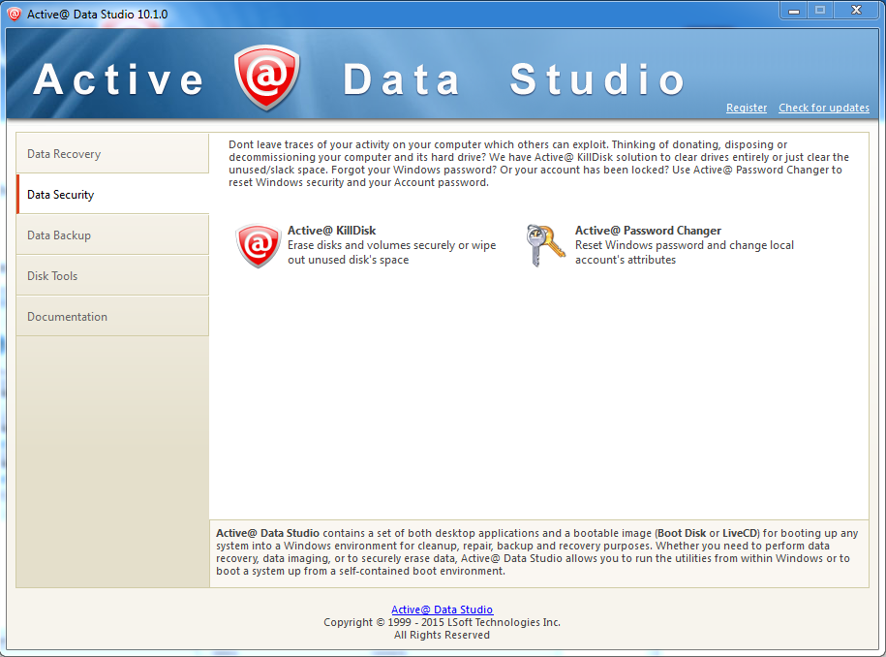Minimize the Data Studio window
886x657 pixels.
[x=794, y=11]
